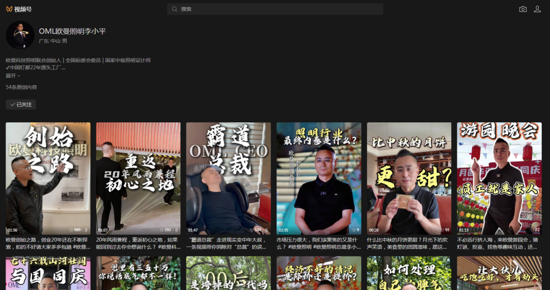Open the 游园晚会 video thumbnail
The height and width of the screenshot is (290, 550).
499,178
